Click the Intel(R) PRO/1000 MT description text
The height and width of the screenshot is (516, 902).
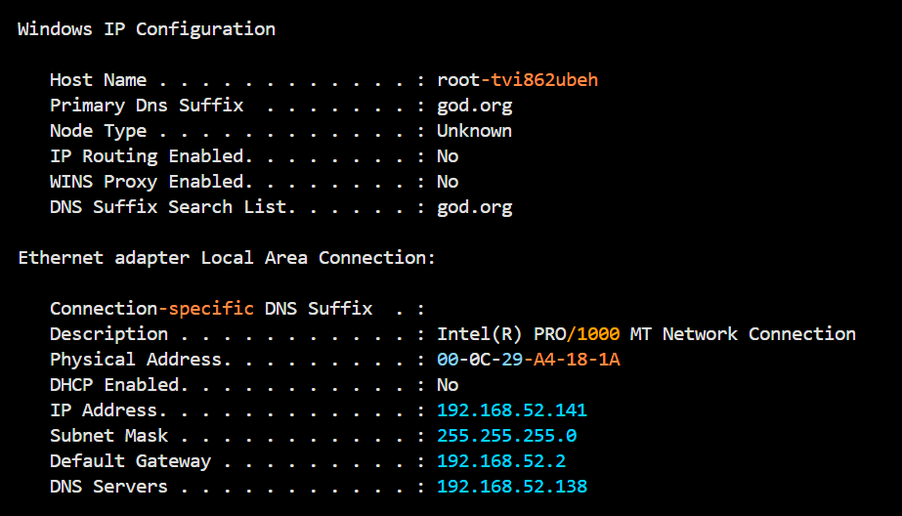[646, 334]
